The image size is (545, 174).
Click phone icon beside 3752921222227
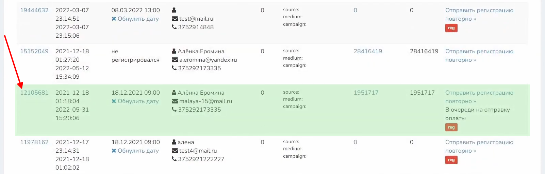tap(174, 159)
